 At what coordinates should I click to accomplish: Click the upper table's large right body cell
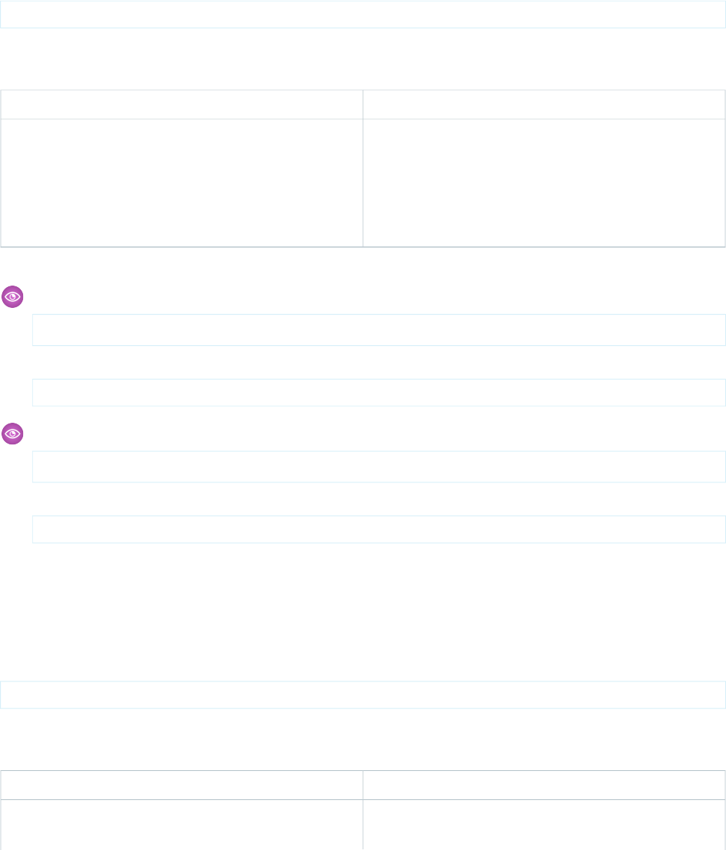pos(544,183)
